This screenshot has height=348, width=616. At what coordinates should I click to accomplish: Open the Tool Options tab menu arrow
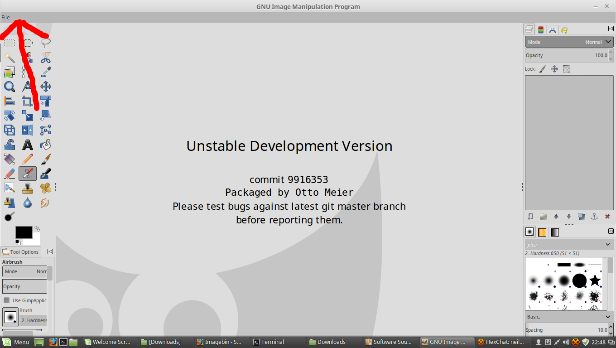coord(50,251)
